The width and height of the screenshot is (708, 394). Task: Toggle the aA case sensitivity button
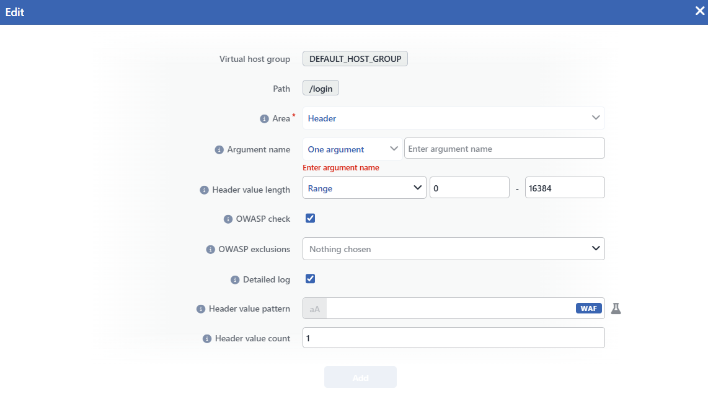coord(315,309)
